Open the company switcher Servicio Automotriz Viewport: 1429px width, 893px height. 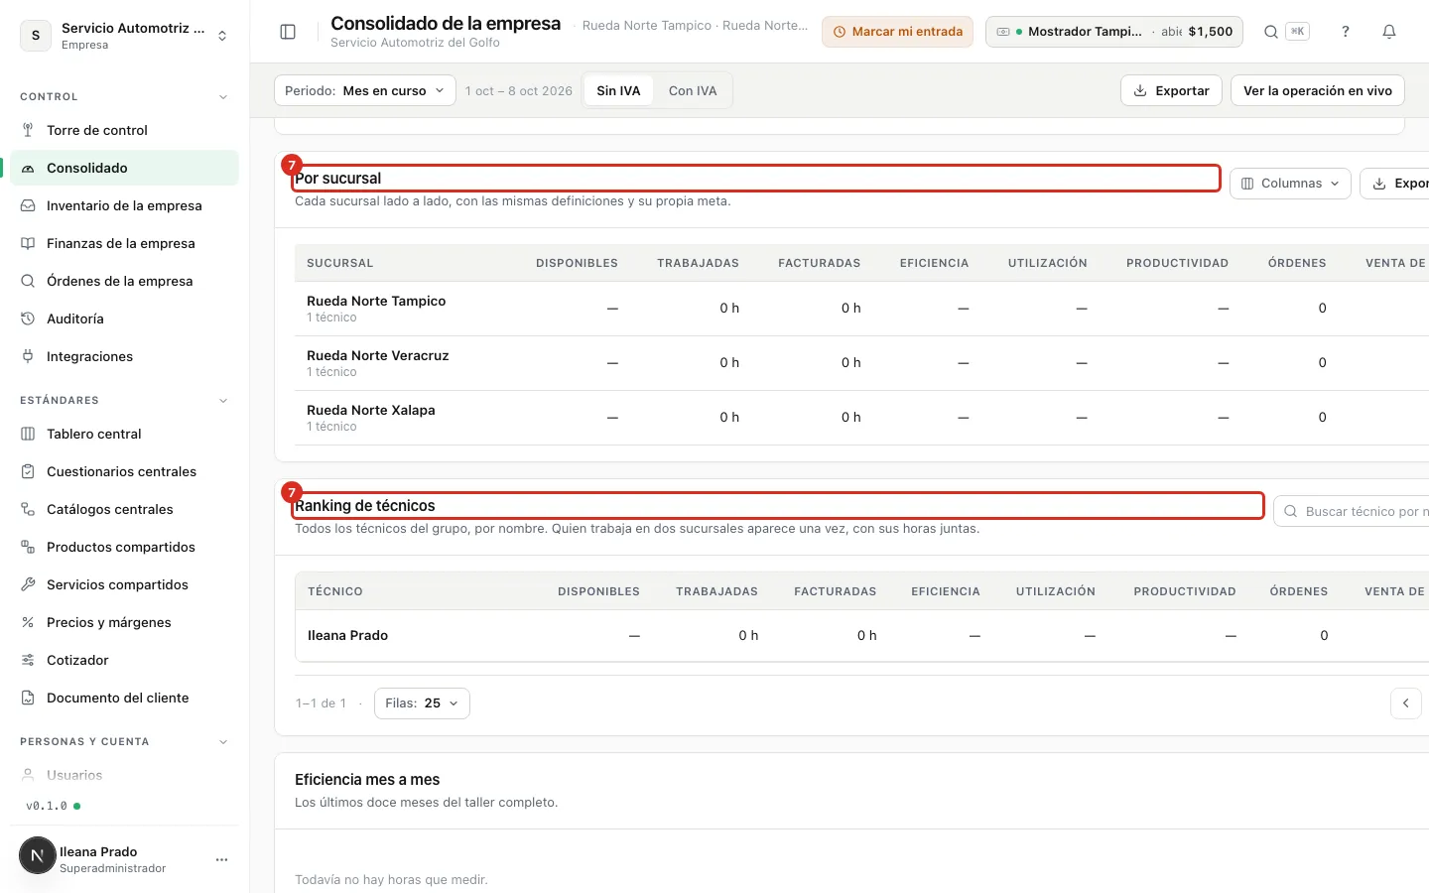tap(124, 36)
